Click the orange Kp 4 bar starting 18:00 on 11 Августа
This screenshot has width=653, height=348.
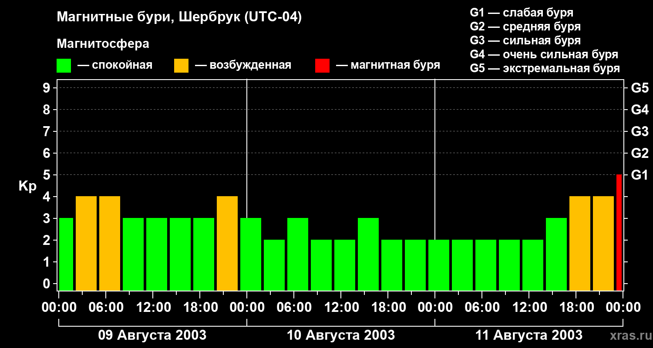(580, 243)
